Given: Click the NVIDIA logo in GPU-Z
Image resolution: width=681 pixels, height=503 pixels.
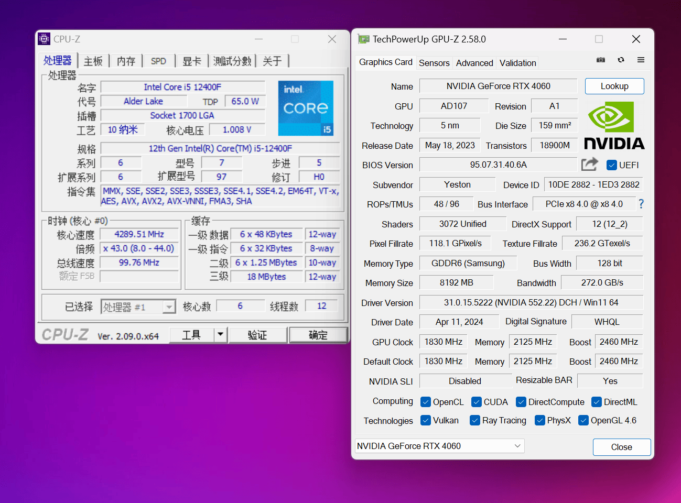Looking at the screenshot, I should [x=614, y=126].
